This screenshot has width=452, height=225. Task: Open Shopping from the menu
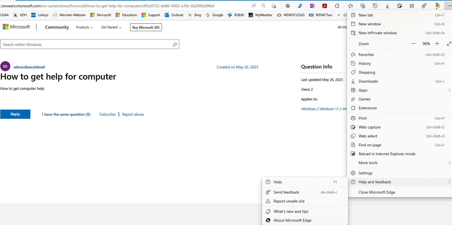click(399, 72)
